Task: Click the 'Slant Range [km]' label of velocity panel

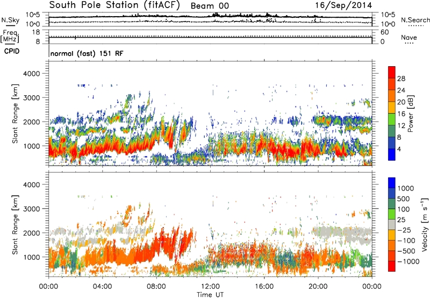Action: 15,225
